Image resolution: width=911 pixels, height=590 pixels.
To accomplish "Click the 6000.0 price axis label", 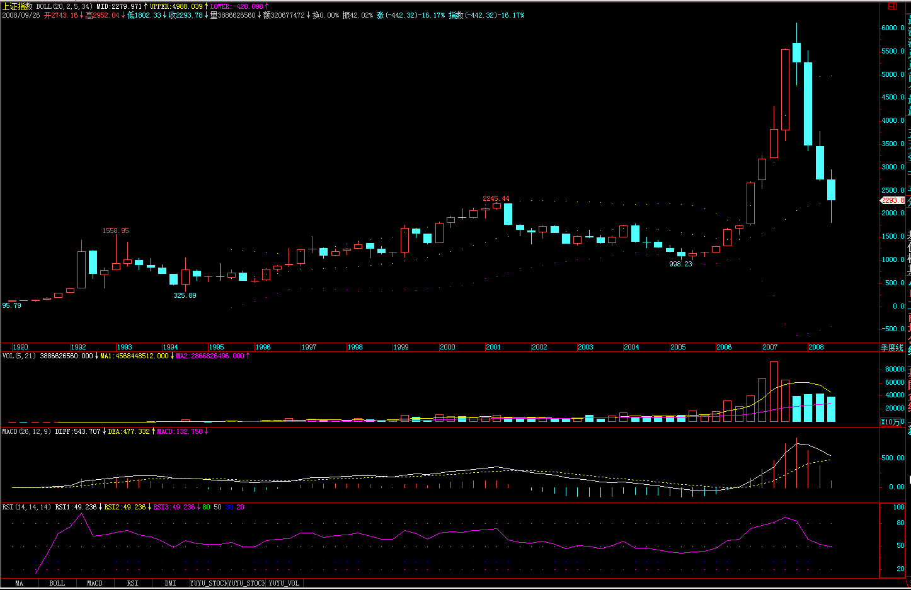I will 893,28.
